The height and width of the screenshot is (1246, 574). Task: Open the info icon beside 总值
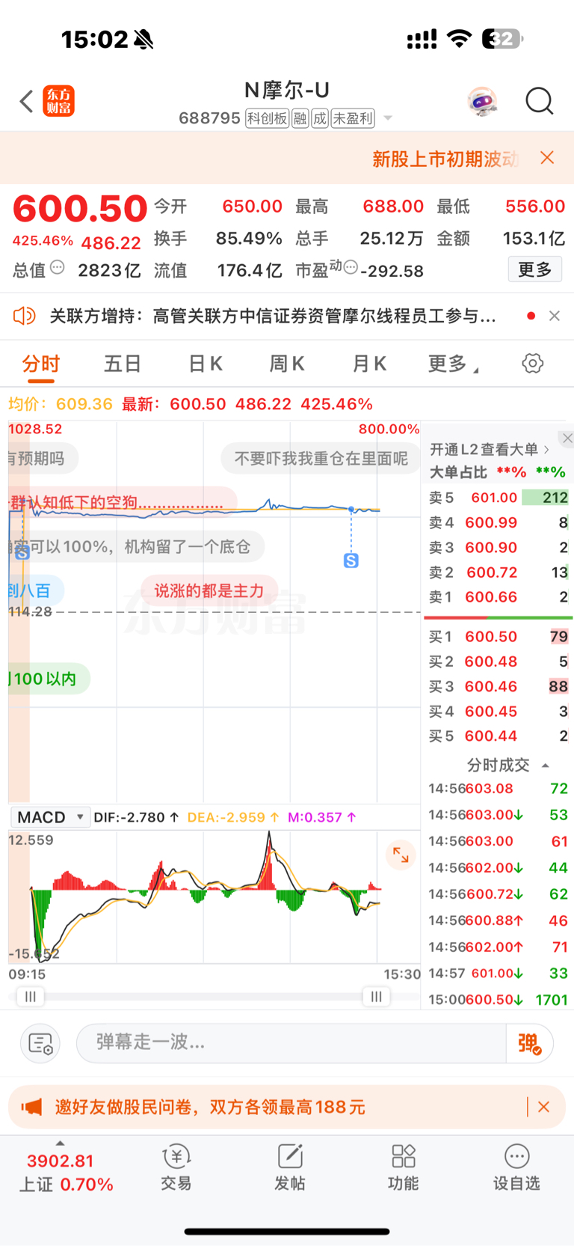point(57,267)
